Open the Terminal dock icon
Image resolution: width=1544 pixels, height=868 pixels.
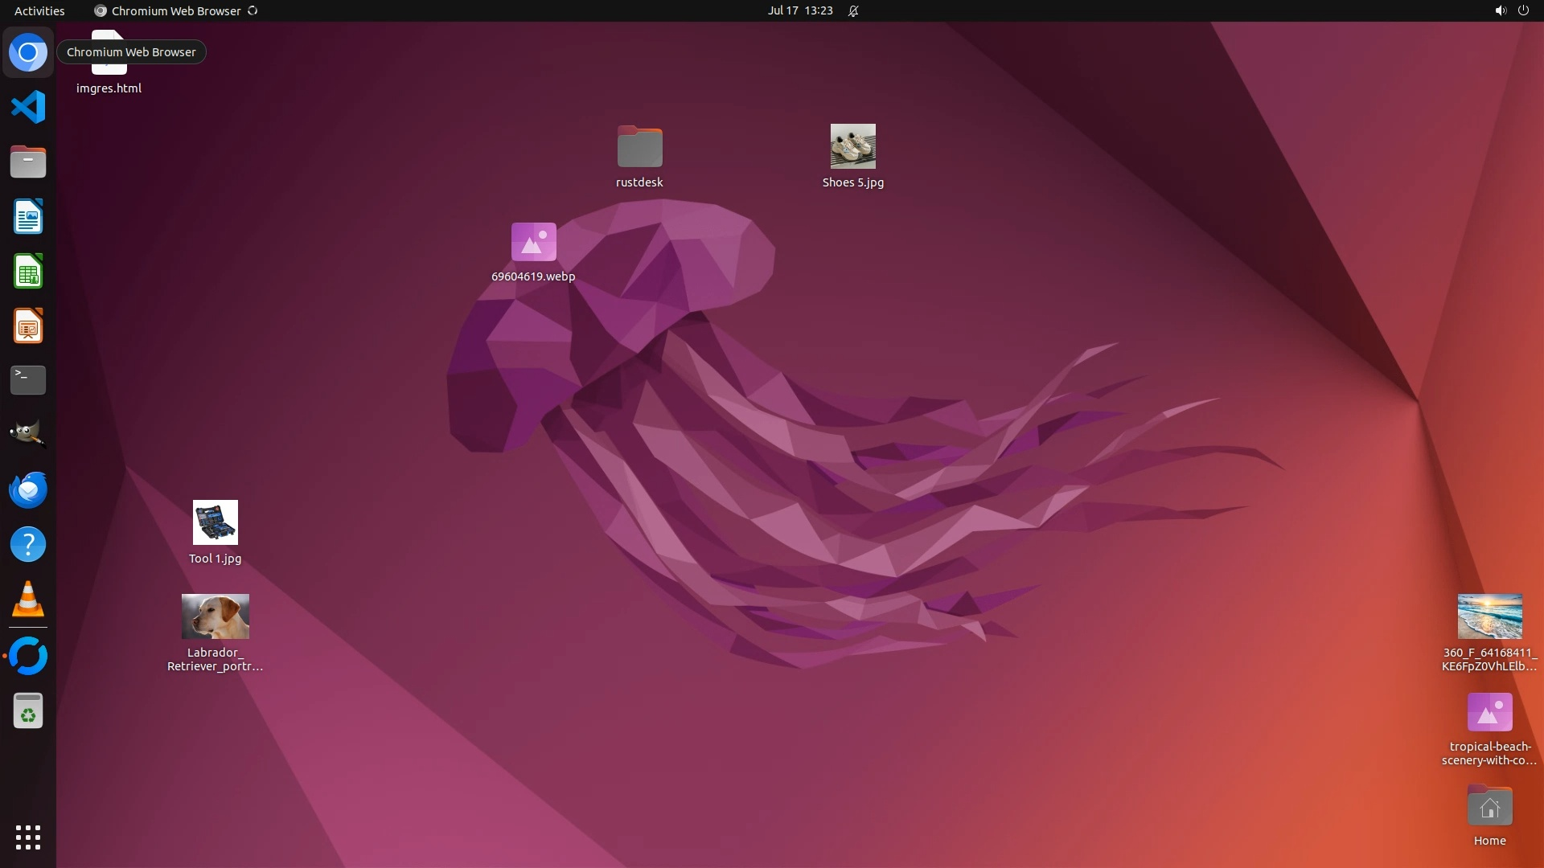click(28, 380)
